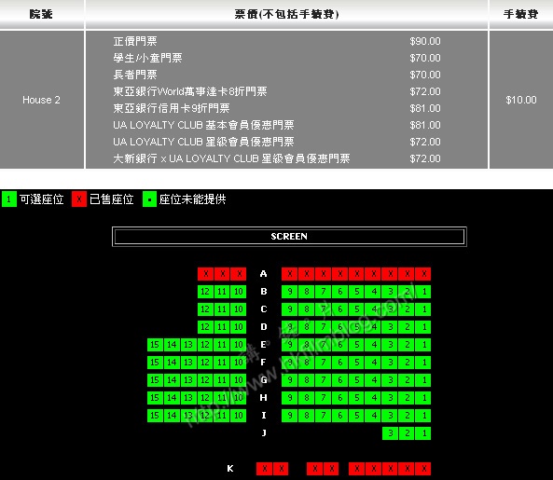This screenshot has height=480, width=553.
Task: Select seat J1
Action: 424,433
